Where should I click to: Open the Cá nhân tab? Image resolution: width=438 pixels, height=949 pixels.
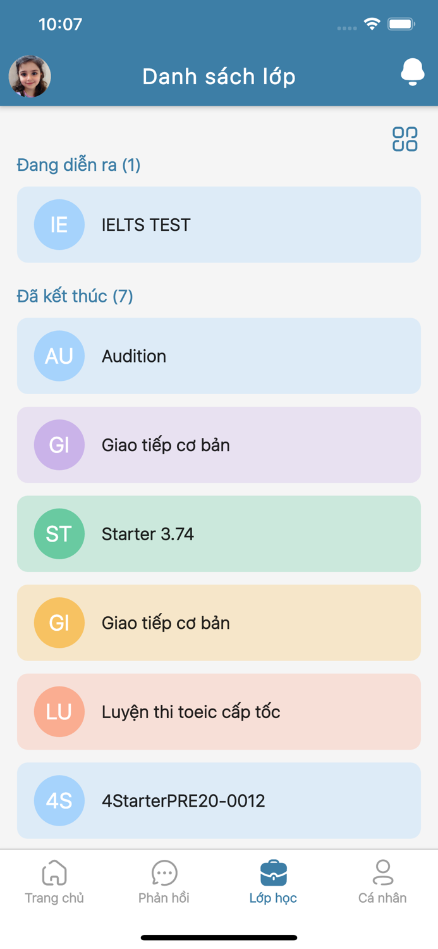[x=382, y=881]
